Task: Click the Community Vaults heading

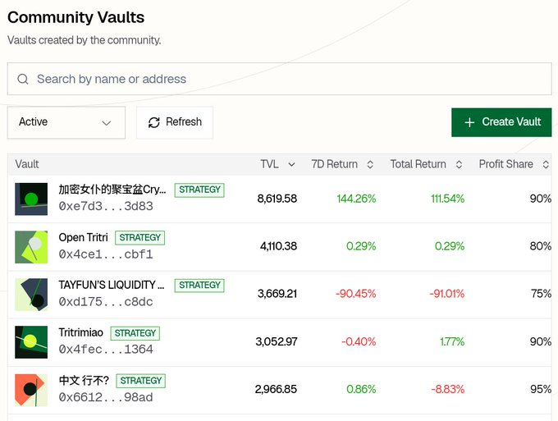Action: click(75, 17)
